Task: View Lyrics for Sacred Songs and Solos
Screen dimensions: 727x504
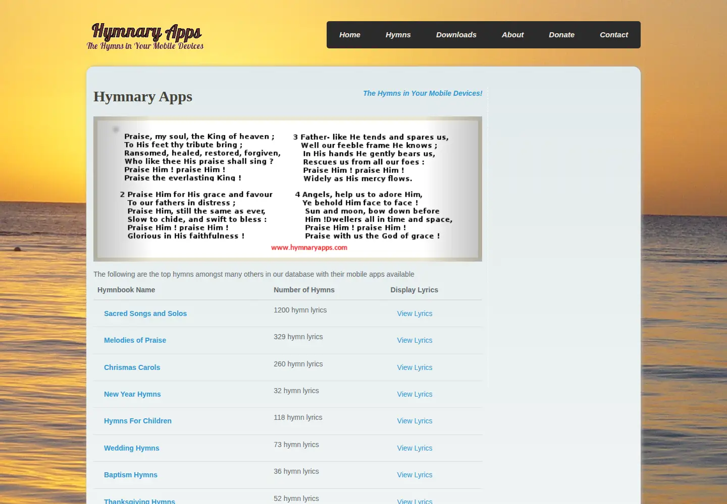Action: point(414,313)
